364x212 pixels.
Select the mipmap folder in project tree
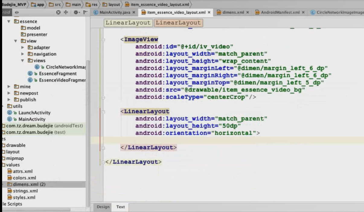13,158
